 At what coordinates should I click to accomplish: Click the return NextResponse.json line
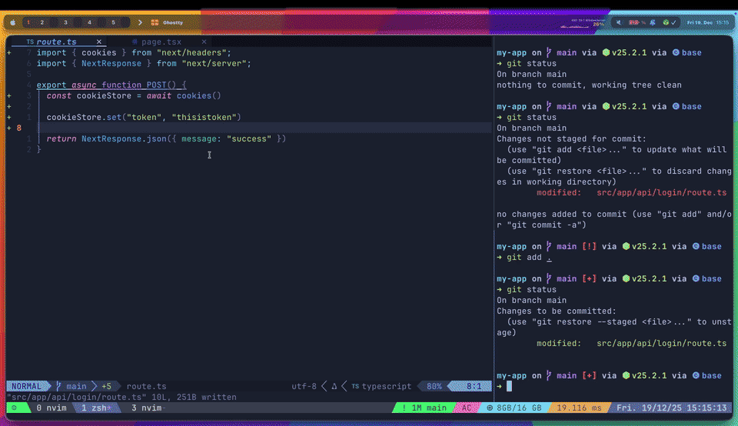coord(166,139)
